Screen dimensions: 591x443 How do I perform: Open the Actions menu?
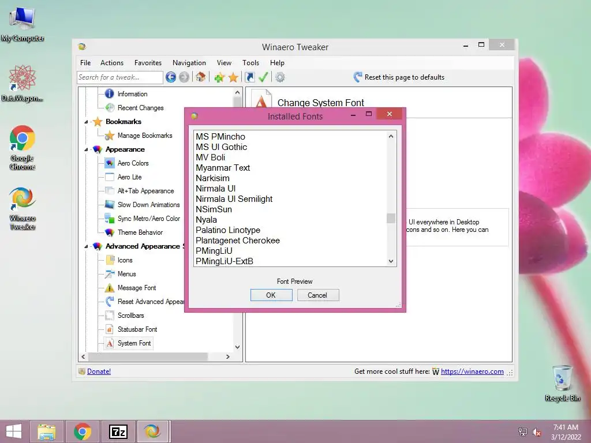click(111, 63)
